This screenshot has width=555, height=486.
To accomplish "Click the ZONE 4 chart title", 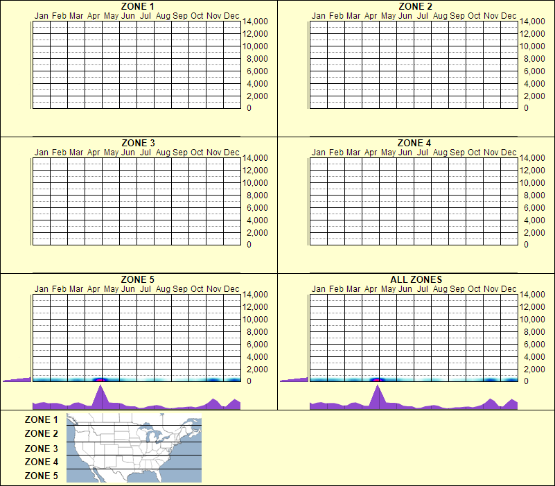I will pos(414,143).
